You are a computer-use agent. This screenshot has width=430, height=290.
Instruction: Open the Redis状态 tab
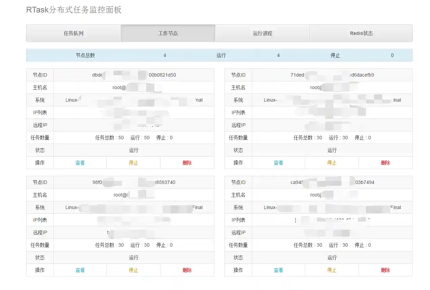click(361, 33)
